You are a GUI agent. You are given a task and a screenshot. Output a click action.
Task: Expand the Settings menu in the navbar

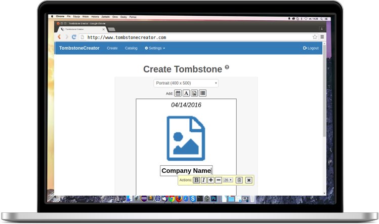(155, 48)
